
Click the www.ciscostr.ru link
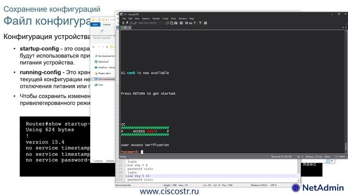(169, 191)
